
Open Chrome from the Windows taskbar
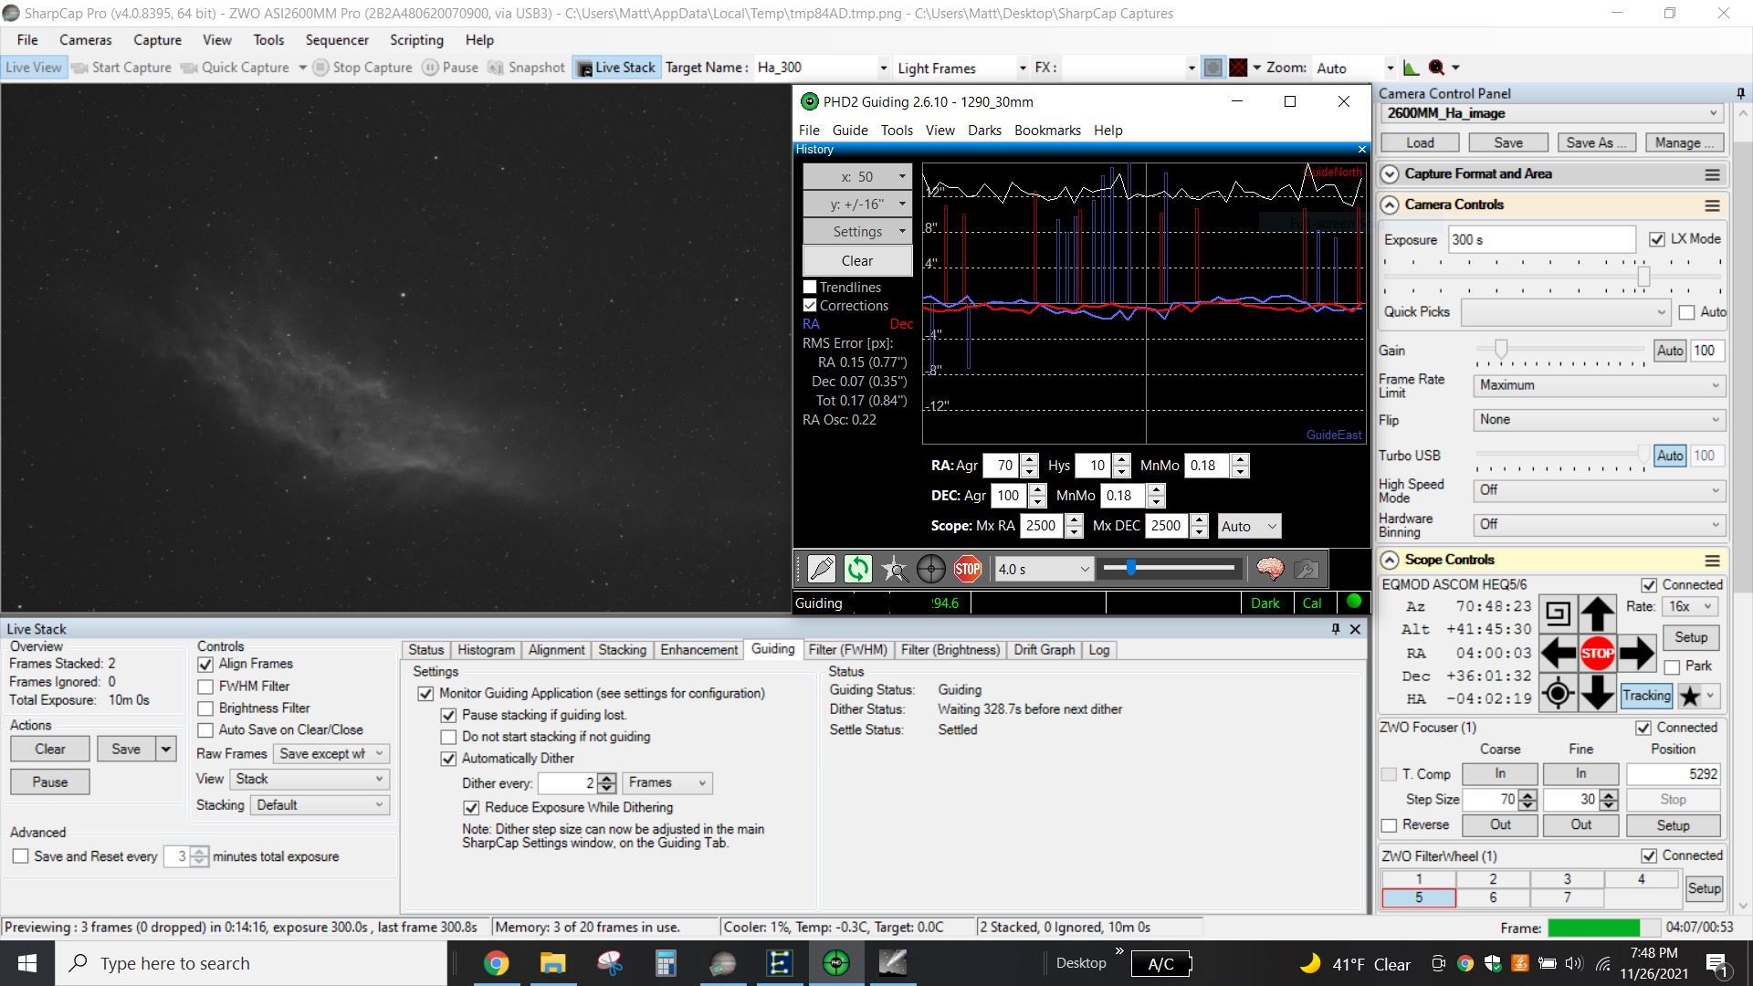coord(496,963)
